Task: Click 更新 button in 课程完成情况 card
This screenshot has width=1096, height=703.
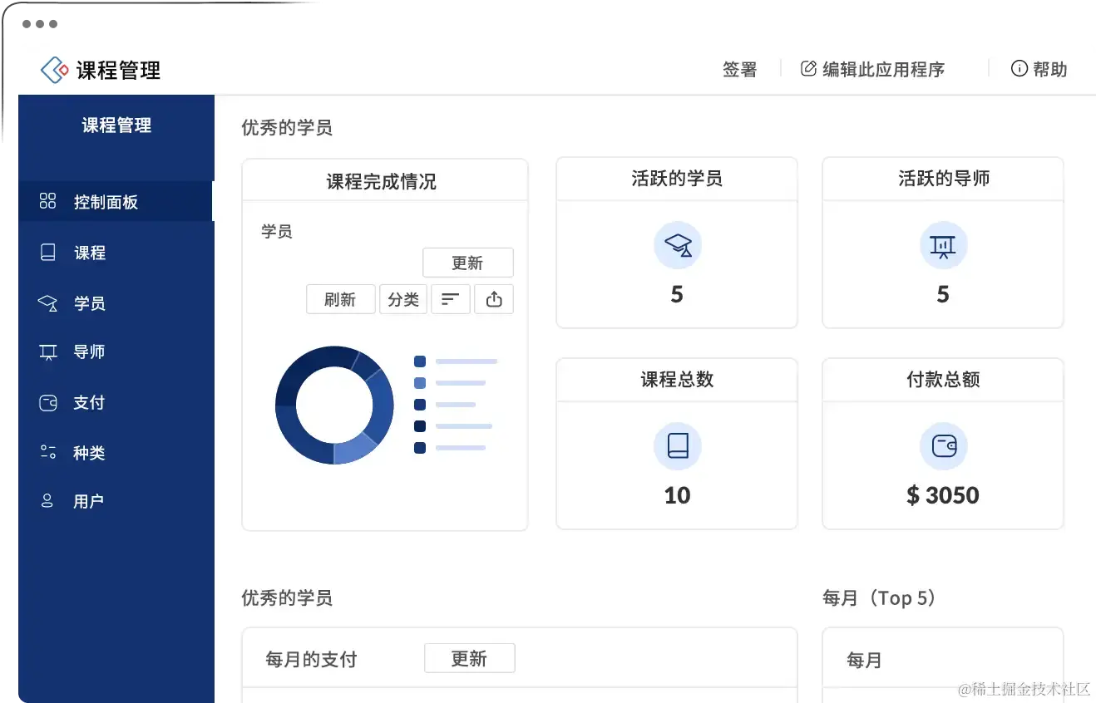Action: [x=468, y=263]
